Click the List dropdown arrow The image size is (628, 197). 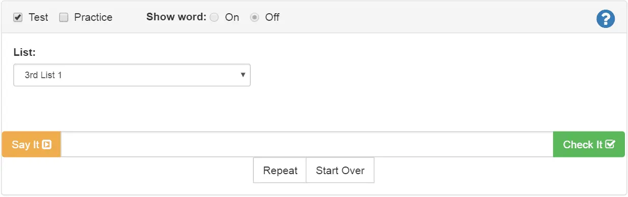(x=243, y=75)
